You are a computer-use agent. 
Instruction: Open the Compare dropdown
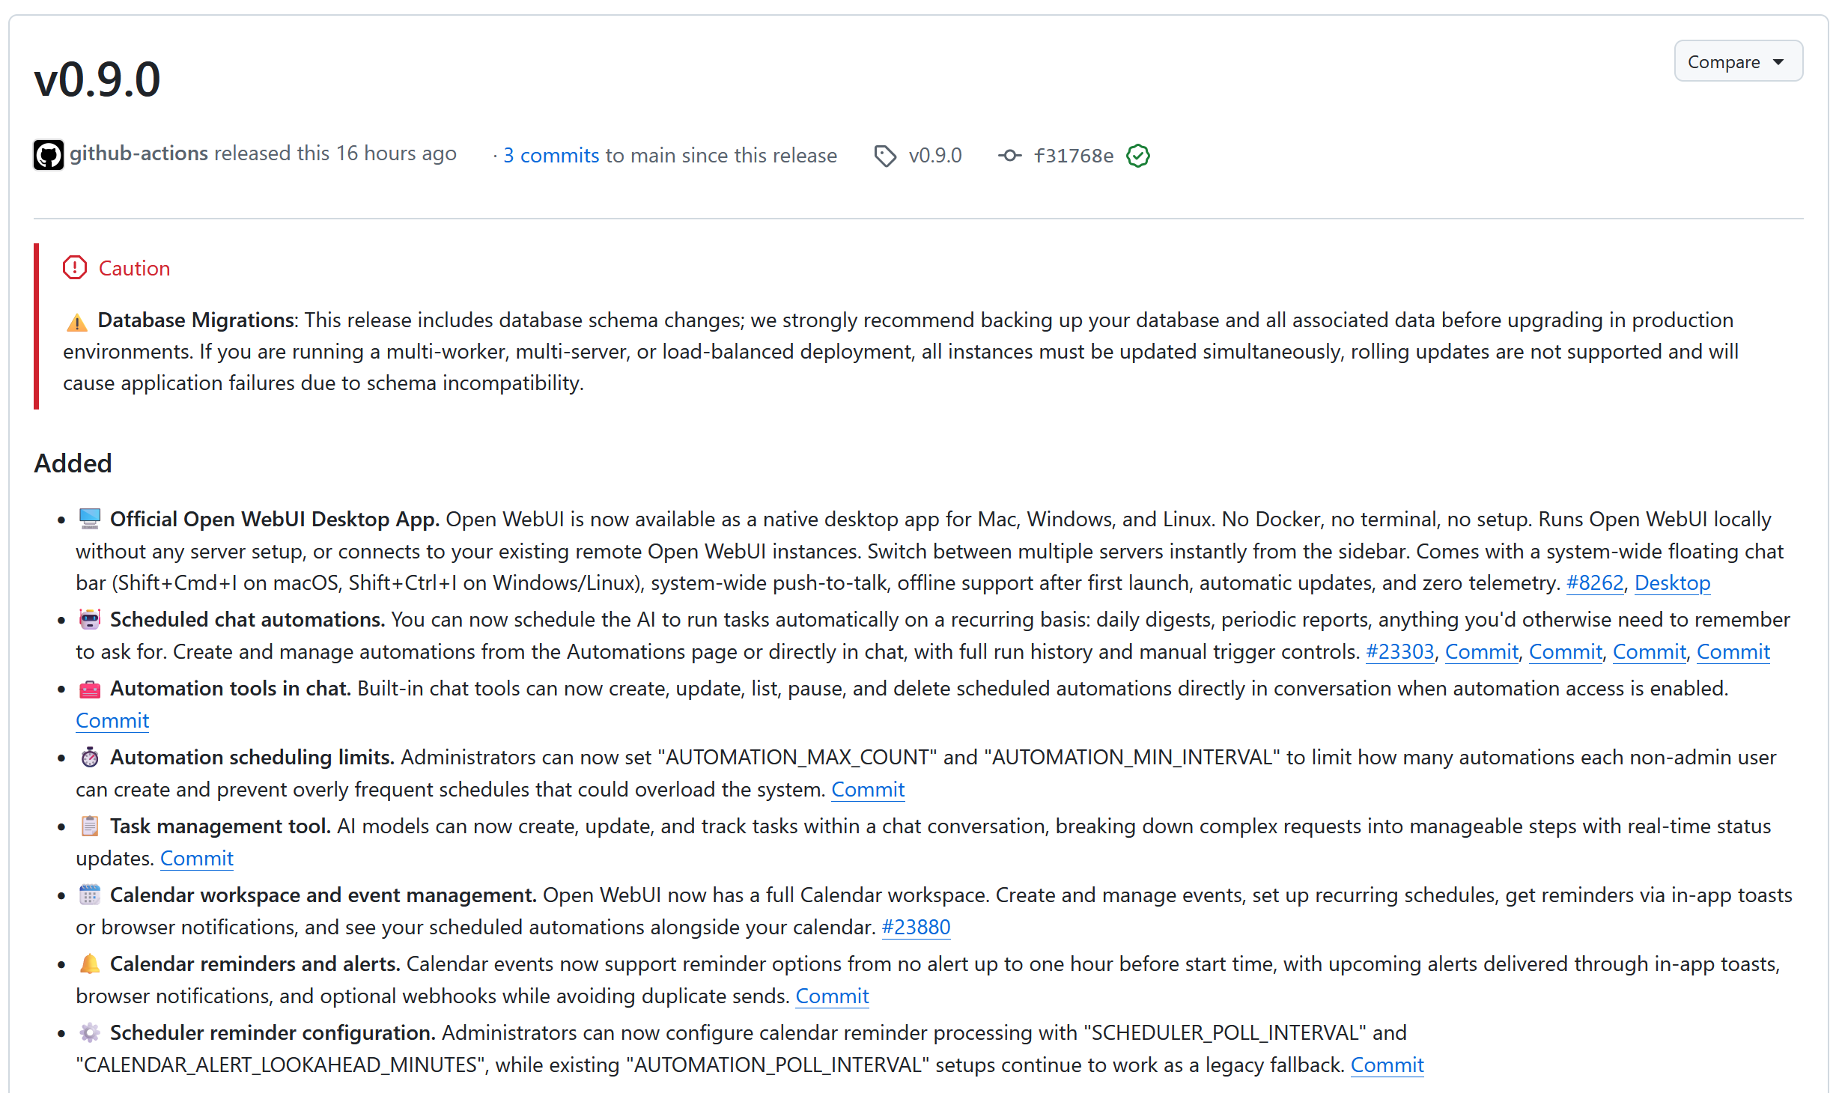[x=1724, y=62]
